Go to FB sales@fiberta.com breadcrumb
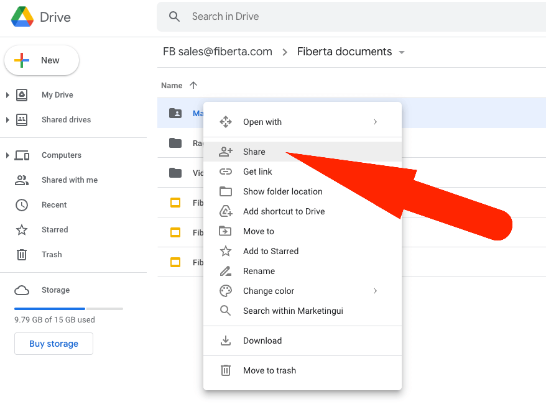 218,52
